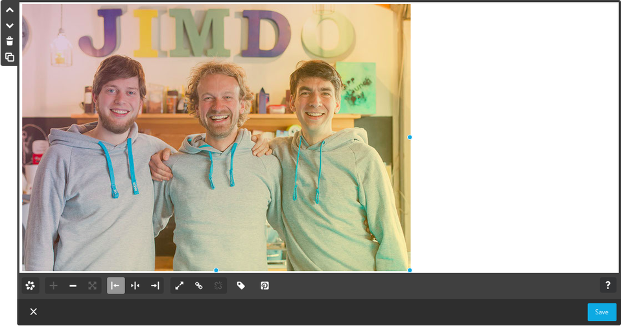This screenshot has width=621, height=326.
Task: Select the Jimdo team photo
Action: [217, 137]
